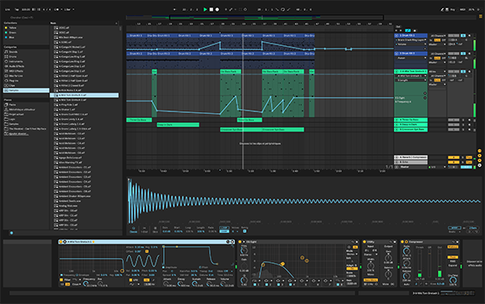This screenshot has width=485, height=304.
Task: Click the Compressor Dry/Wet knob
Action: [453, 281]
